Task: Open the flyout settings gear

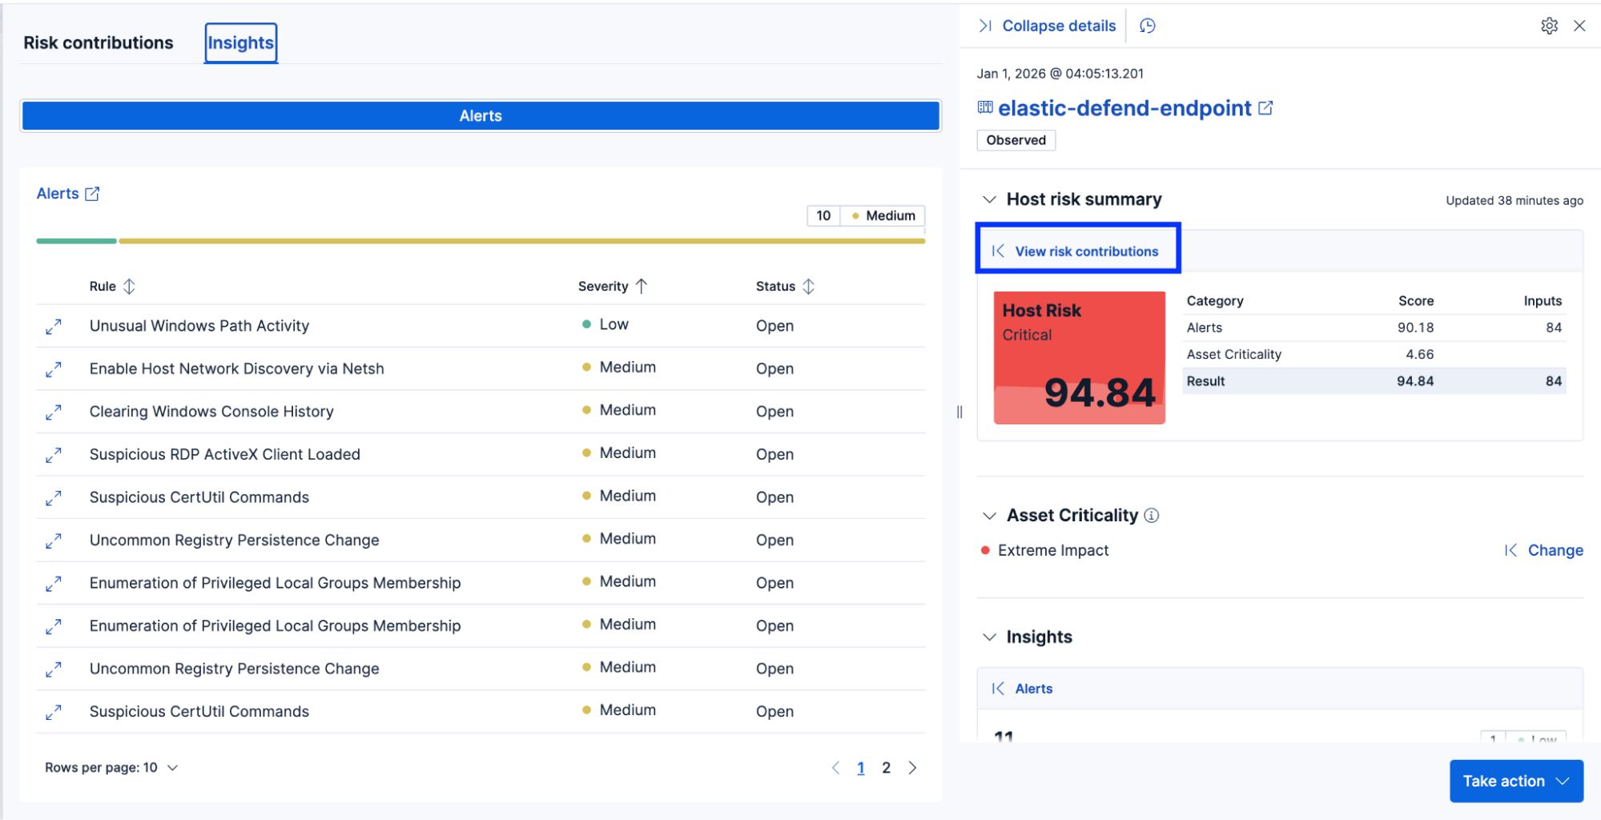Action: (x=1549, y=26)
